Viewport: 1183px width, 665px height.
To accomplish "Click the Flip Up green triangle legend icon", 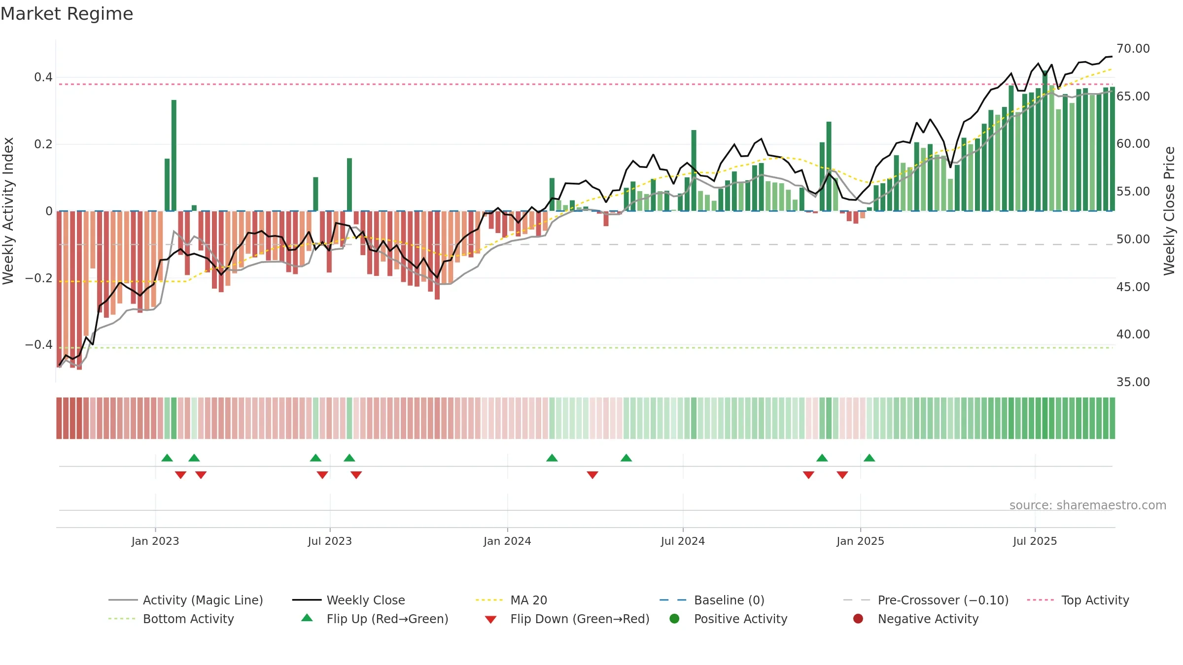I will tap(307, 618).
